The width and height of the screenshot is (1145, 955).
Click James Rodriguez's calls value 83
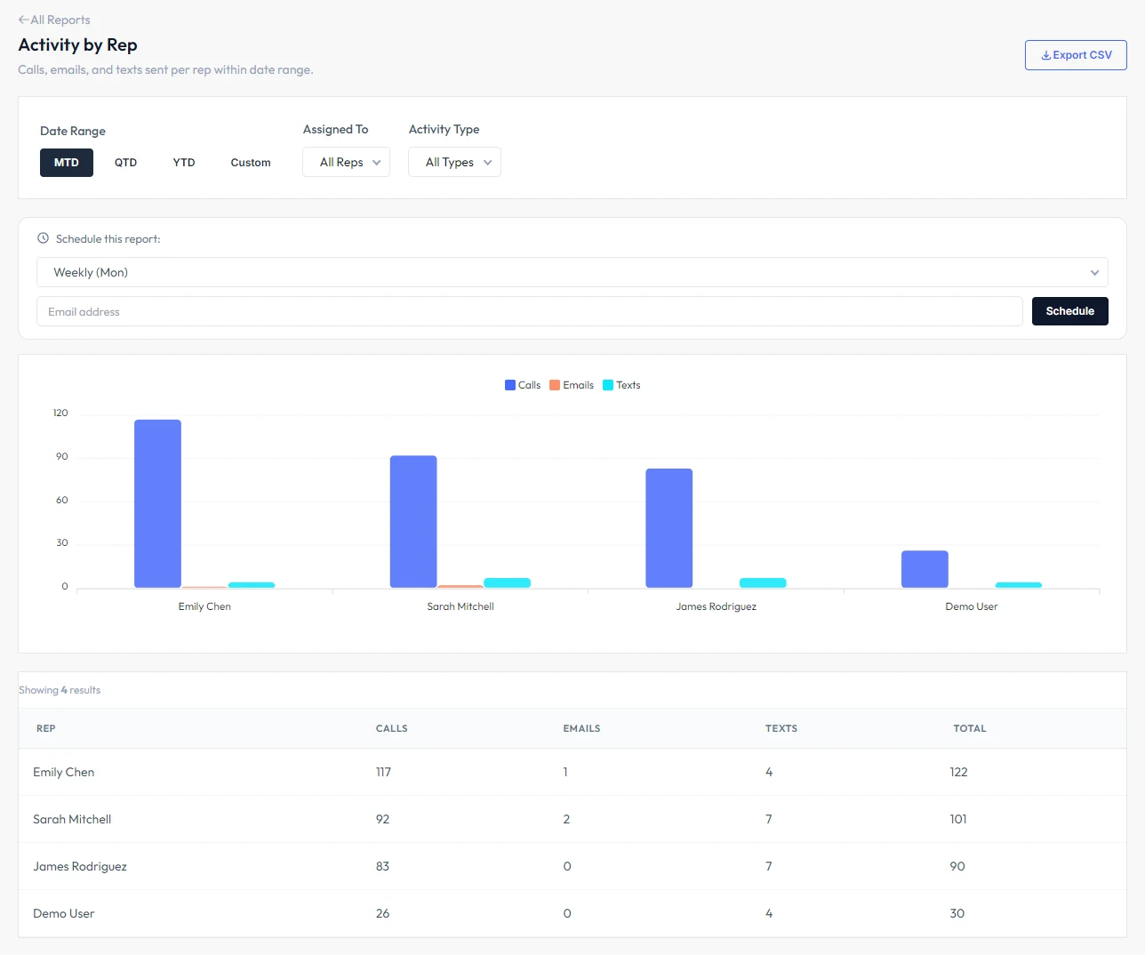click(x=382, y=866)
